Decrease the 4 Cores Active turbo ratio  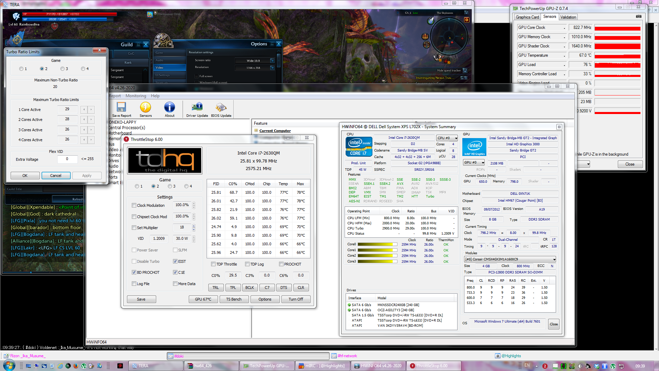(84, 140)
